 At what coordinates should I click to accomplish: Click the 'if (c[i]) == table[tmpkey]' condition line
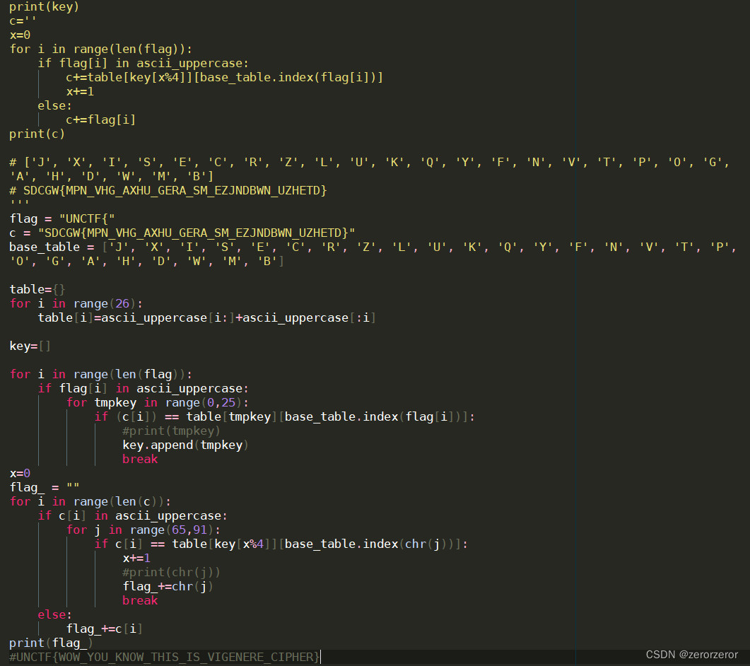tap(285, 416)
